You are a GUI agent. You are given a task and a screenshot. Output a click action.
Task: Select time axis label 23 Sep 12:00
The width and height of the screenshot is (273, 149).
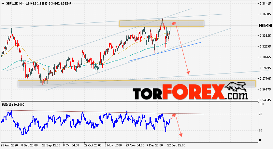51,145
